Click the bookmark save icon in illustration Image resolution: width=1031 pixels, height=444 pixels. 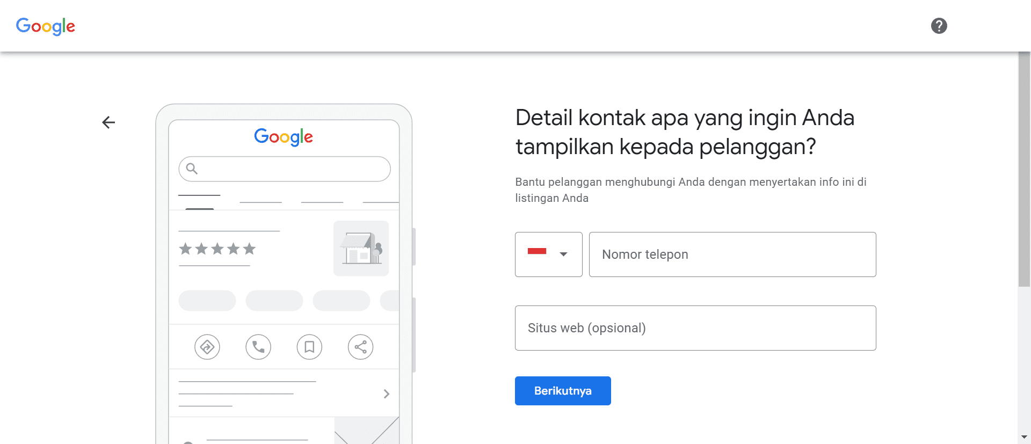(309, 347)
